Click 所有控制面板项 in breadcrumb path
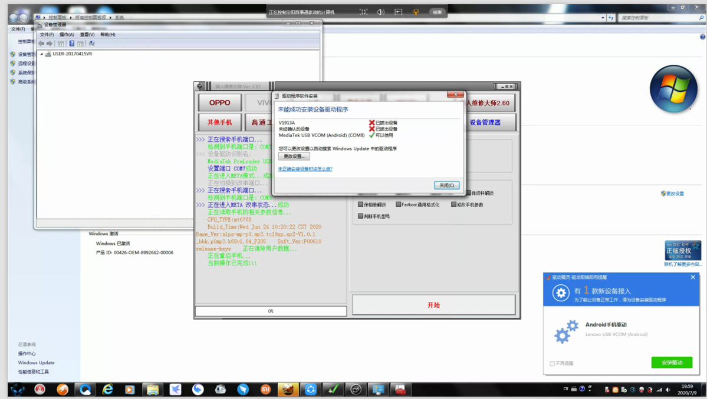Screen dimensions: 707x399 [90, 18]
